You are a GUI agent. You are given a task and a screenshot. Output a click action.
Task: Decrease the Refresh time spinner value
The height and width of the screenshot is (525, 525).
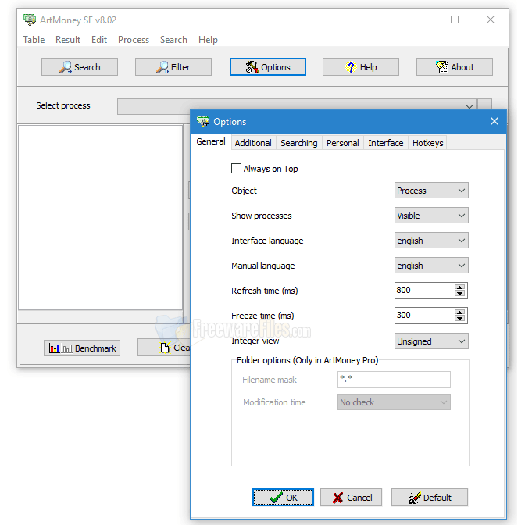[459, 294]
